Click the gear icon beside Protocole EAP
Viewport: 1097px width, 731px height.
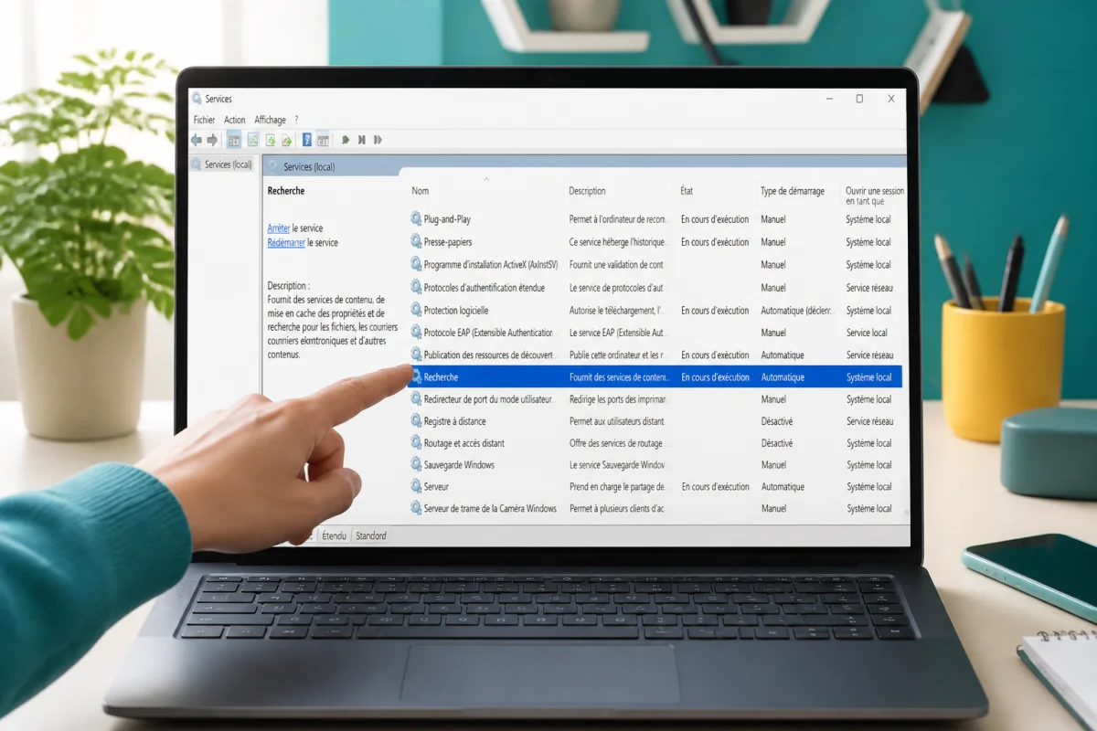(x=416, y=333)
